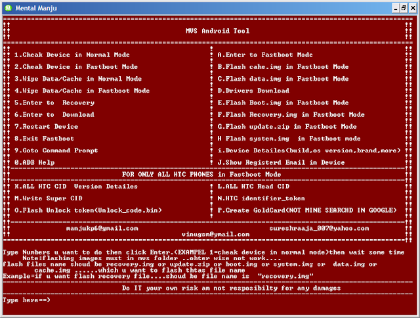Click the '0.ADB Help' entry
The height and width of the screenshot is (318, 420).
point(35,162)
